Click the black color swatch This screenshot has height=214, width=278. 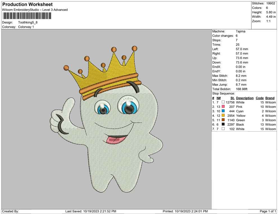tap(223, 124)
